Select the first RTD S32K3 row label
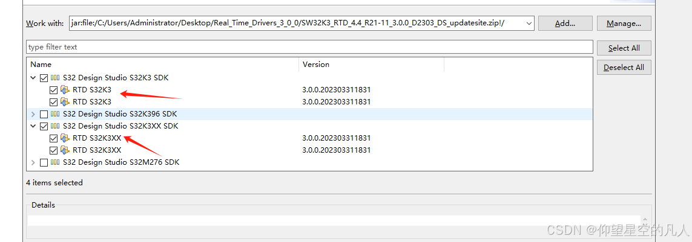This screenshot has height=242, width=692. click(x=92, y=90)
